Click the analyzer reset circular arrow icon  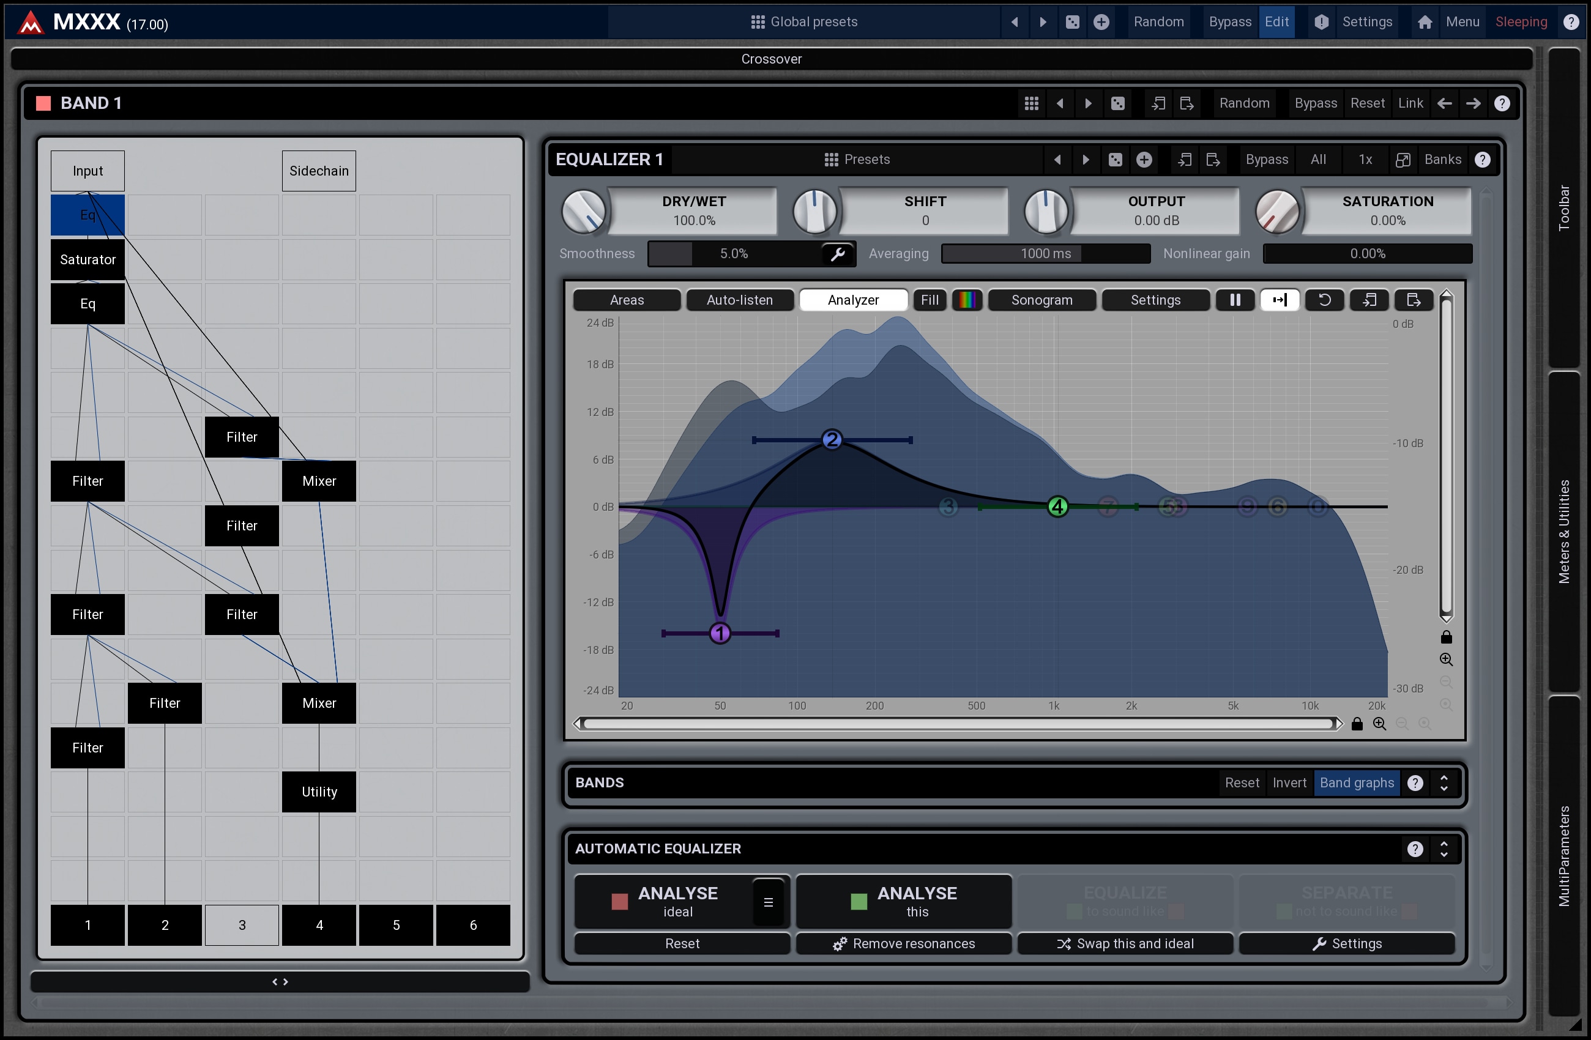1324,300
